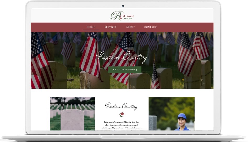Open the Services menu item
The height and width of the screenshot is (142, 248).
click(x=111, y=27)
